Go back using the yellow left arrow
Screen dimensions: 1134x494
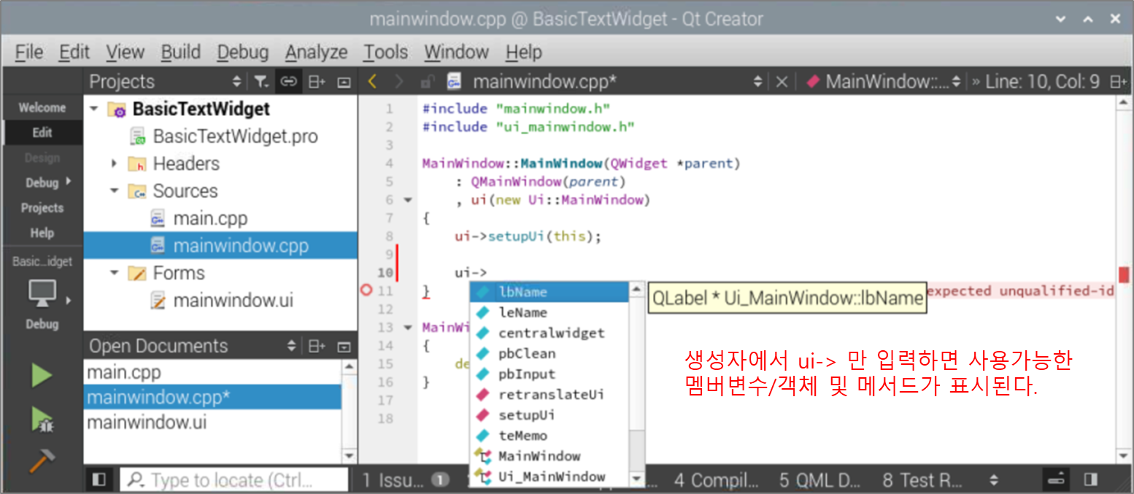coord(373,82)
